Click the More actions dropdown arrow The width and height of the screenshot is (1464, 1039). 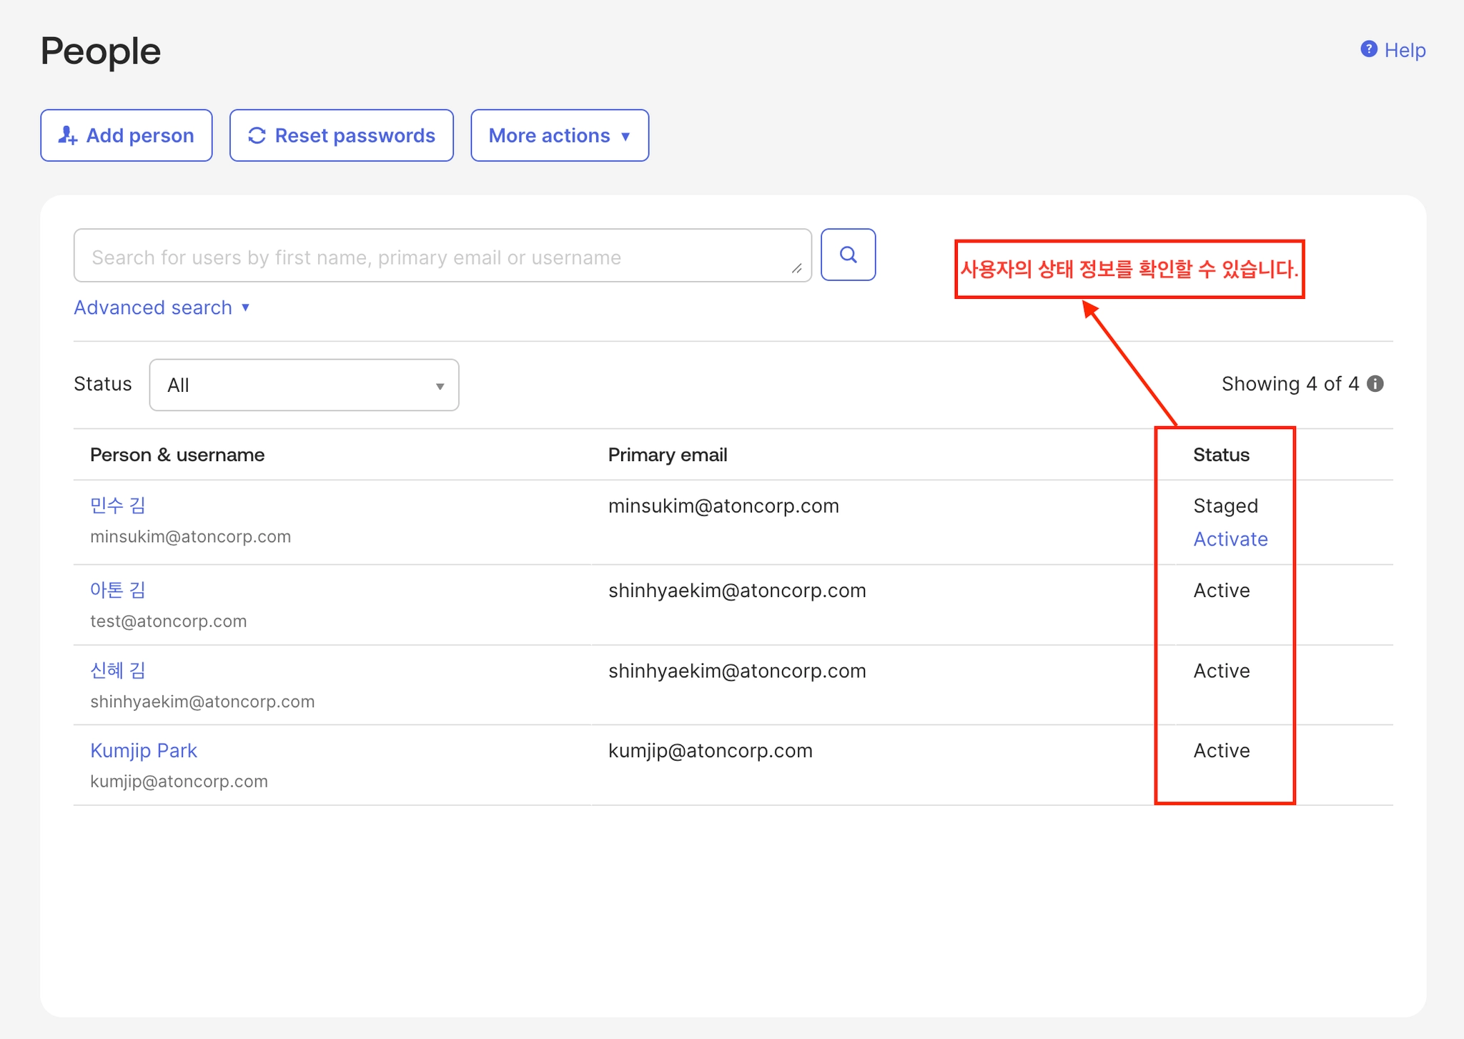[x=625, y=136]
